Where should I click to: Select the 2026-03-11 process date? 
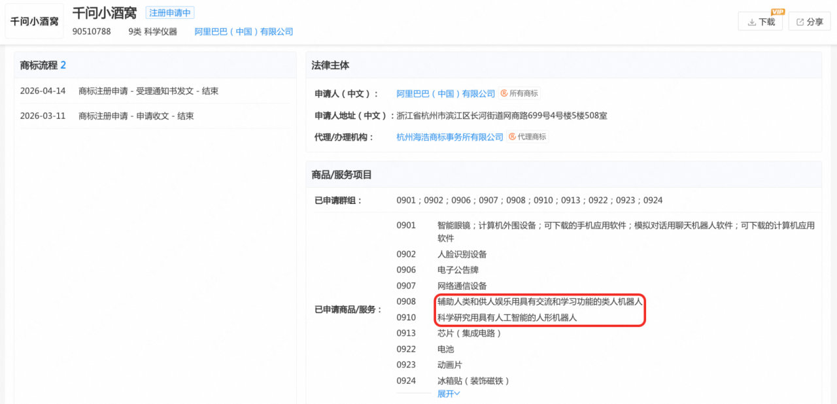tap(43, 116)
